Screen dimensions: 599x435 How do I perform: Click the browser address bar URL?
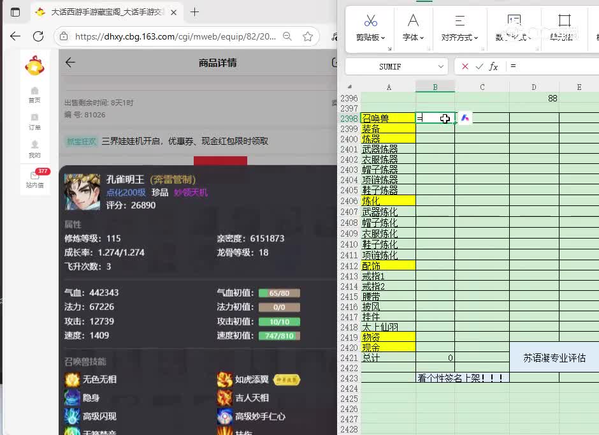point(175,36)
